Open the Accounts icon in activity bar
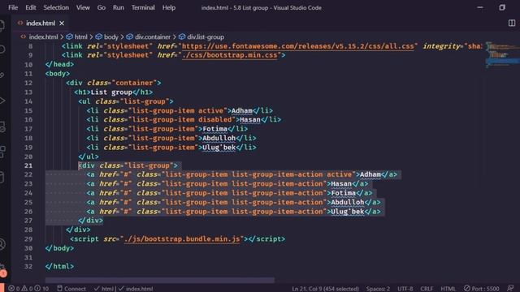 point(2,244)
